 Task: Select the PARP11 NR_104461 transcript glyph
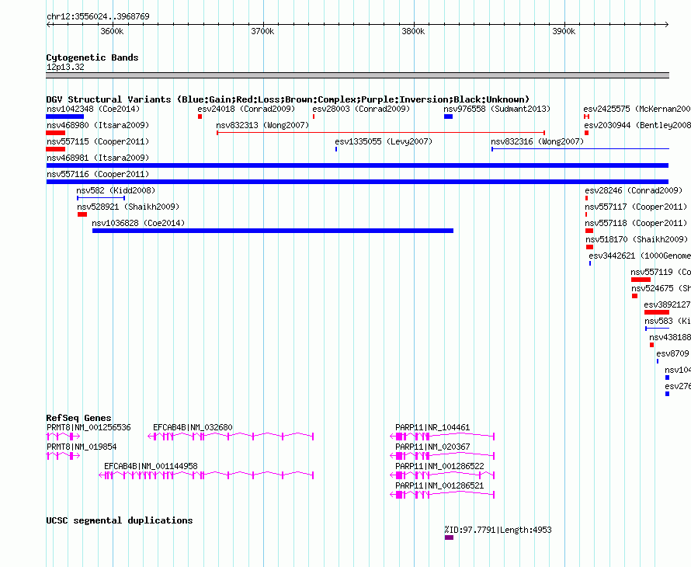443,437
